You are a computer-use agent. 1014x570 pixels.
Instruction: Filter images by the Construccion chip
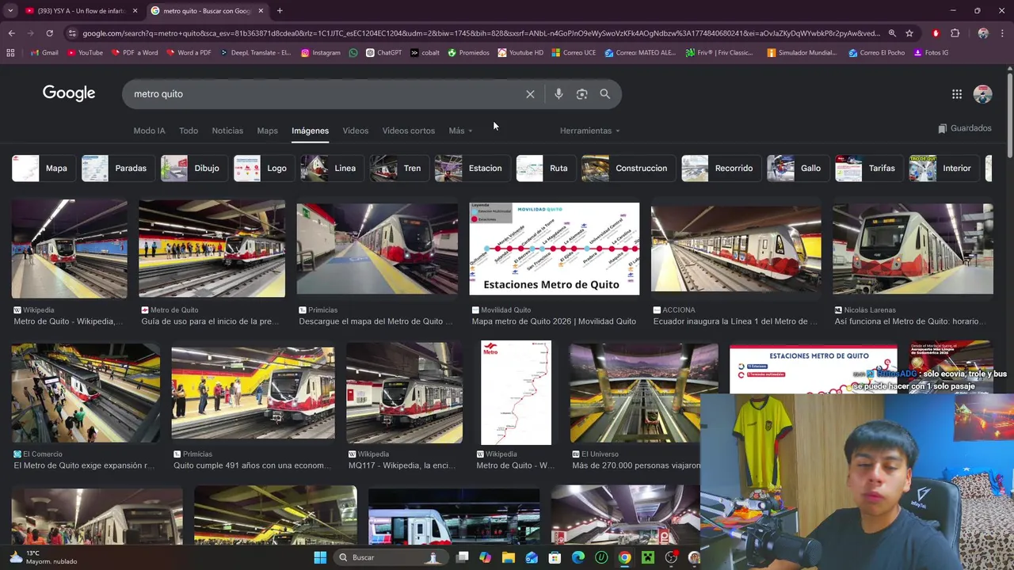(x=627, y=168)
